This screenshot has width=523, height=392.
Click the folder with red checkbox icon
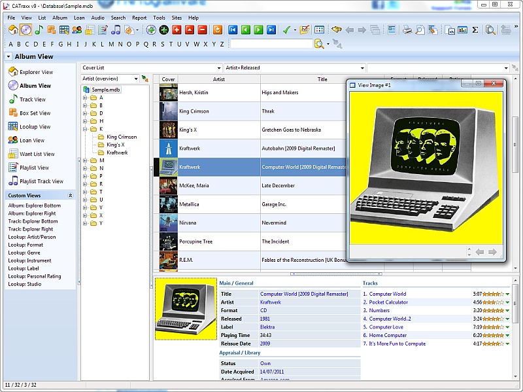pyautogui.click(x=305, y=30)
